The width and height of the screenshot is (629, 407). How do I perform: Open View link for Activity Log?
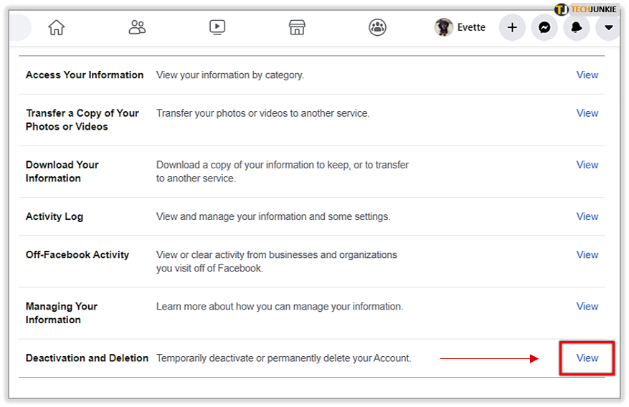[x=587, y=216]
